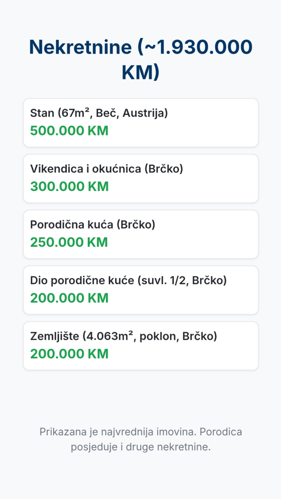Click the Porodična kuća (Brčko) label text
The image size is (281, 499).
pos(93,224)
